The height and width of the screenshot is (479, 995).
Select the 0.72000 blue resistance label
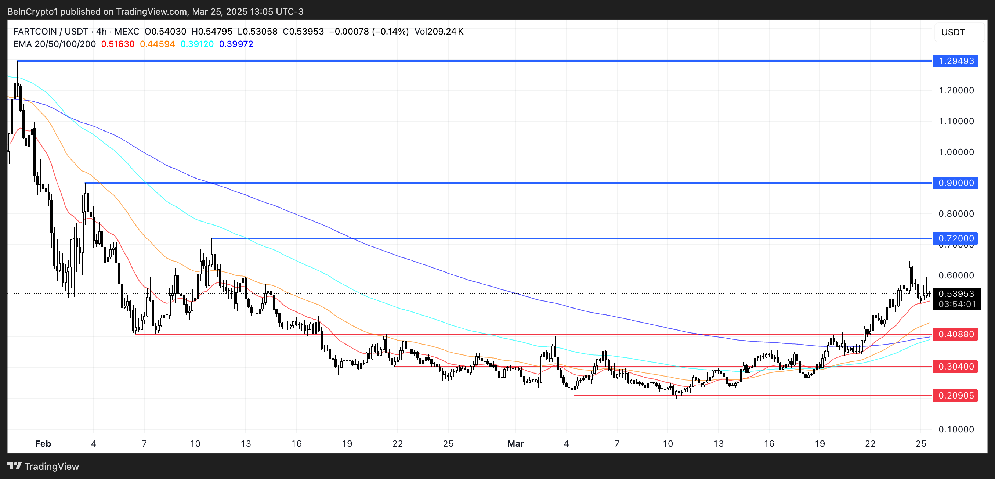click(955, 238)
